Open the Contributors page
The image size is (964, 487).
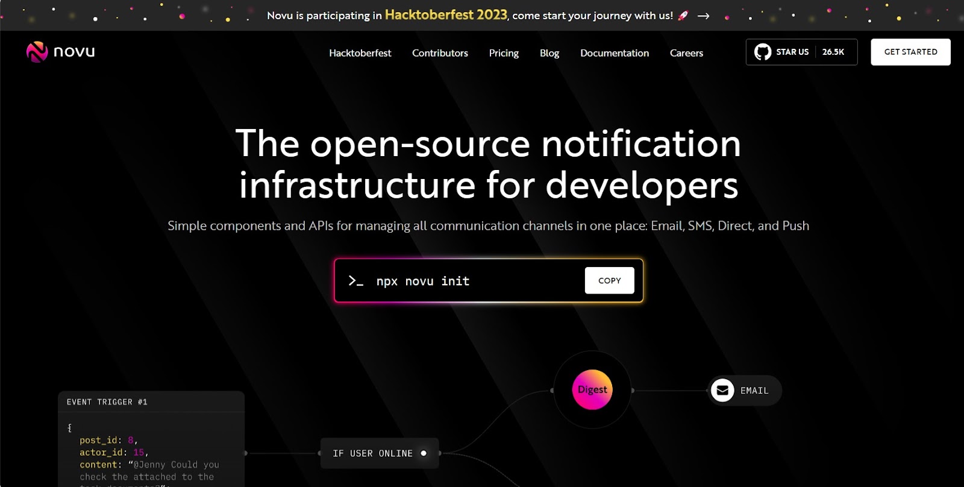point(440,53)
